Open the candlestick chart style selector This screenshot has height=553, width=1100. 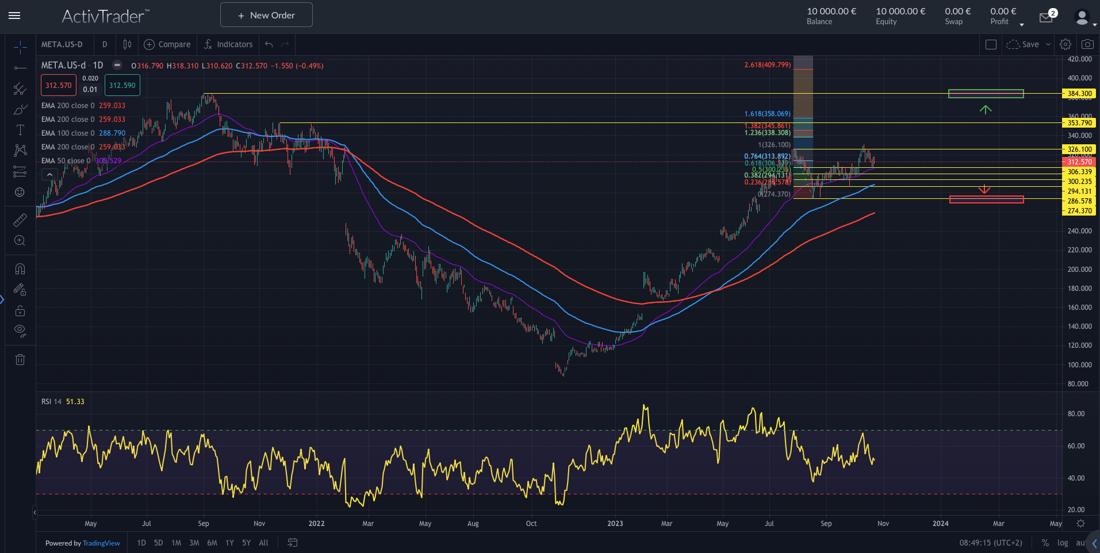pos(127,44)
